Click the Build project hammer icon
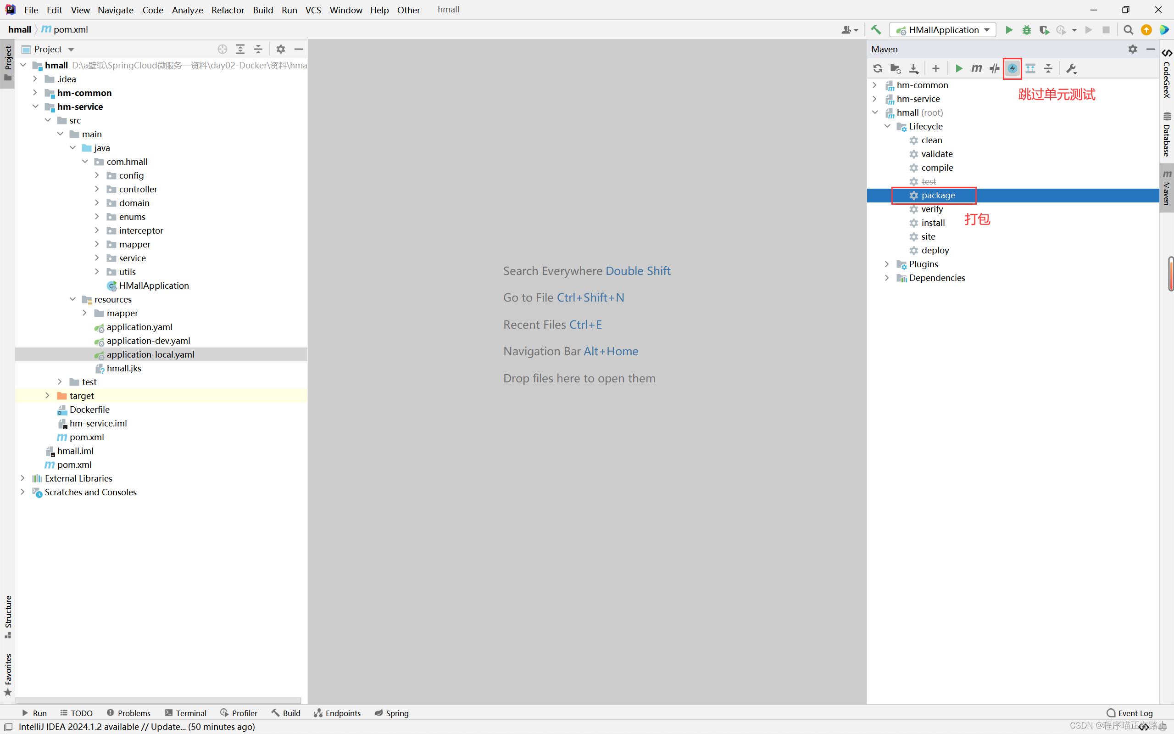1174x734 pixels. coord(876,30)
